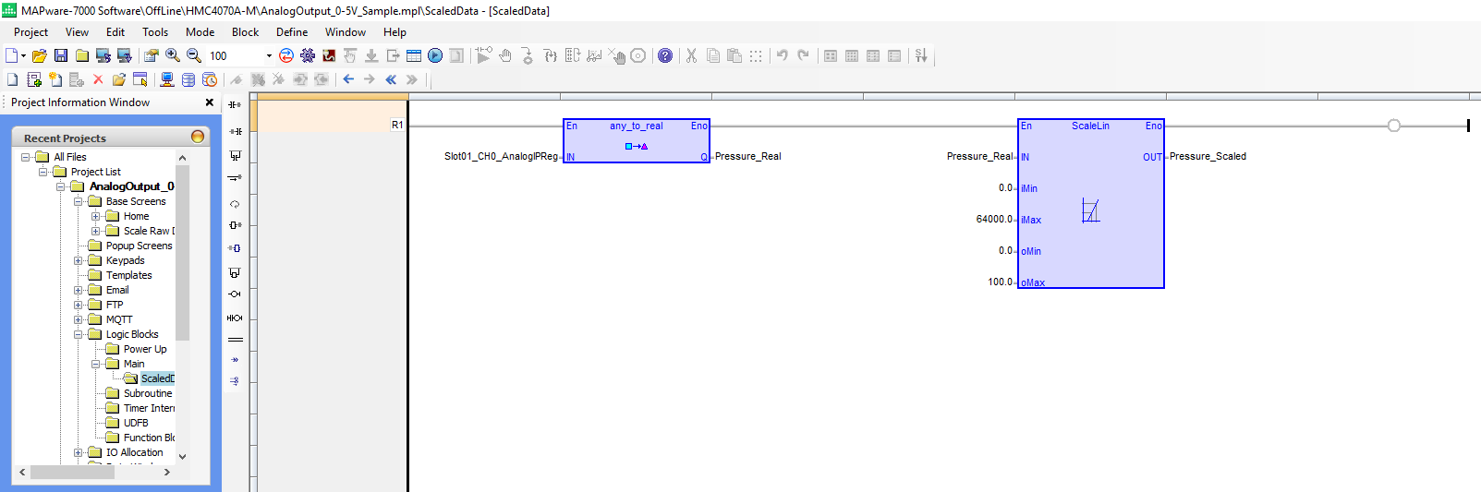
Task: Expand the Home screen node
Action: 96,216
